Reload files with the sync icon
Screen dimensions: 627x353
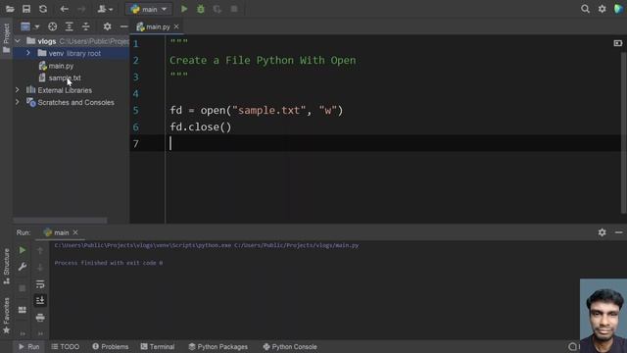pyautogui.click(x=43, y=9)
